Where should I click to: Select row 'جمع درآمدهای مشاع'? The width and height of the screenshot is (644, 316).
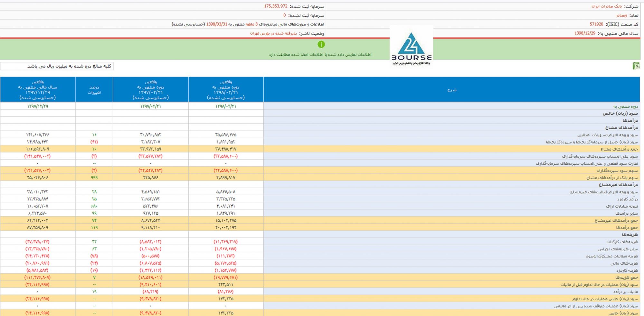pyautogui.click(x=320, y=149)
